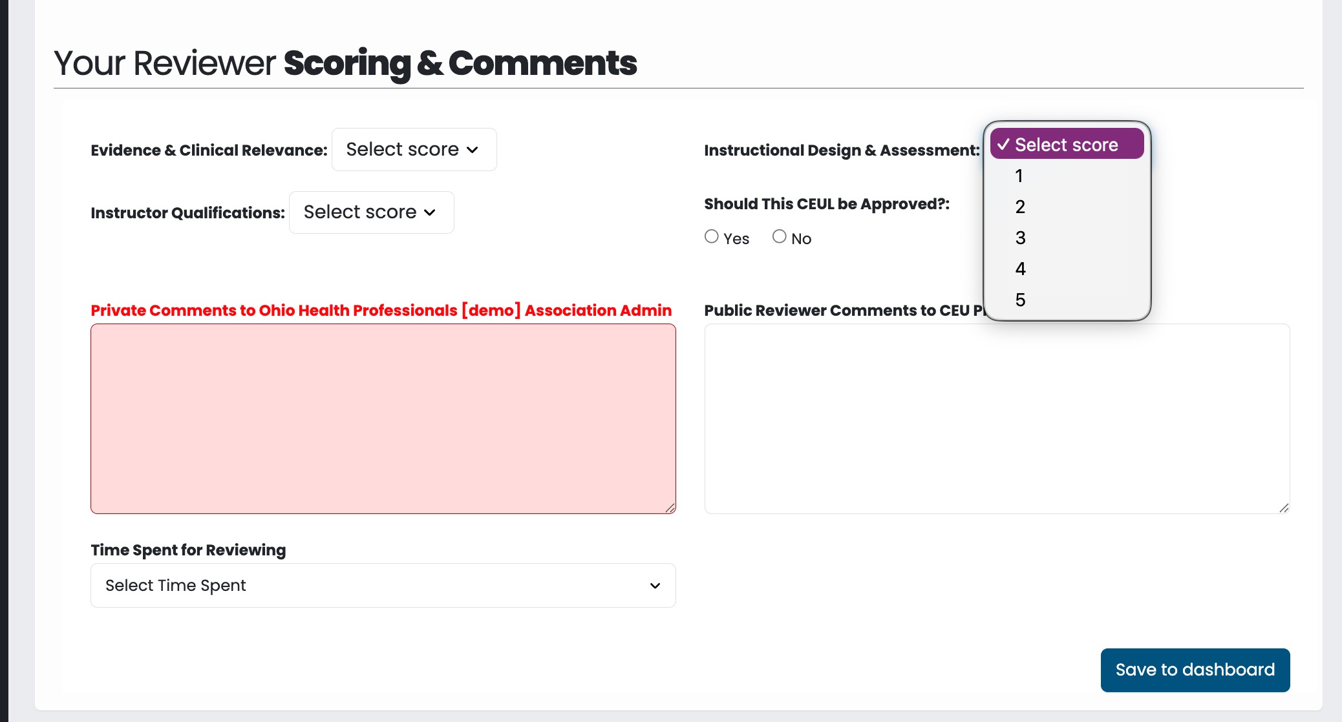Open Evidence & Clinical Relevance score dropdown
1342x722 pixels.
click(x=413, y=150)
